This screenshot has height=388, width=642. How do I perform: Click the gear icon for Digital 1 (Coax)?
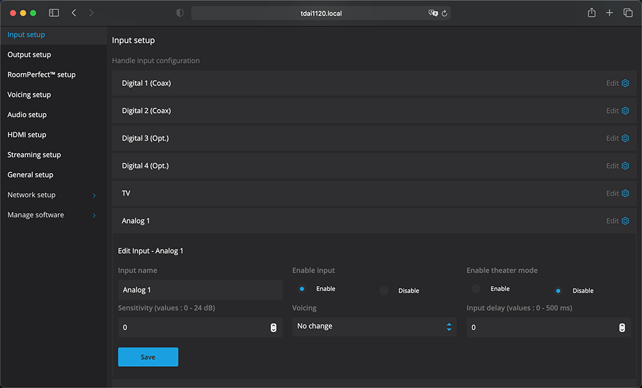[x=625, y=83]
